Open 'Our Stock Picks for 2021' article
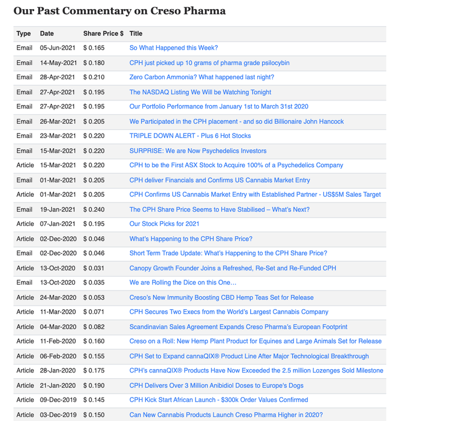This screenshot has height=421, width=456. pyautogui.click(x=164, y=224)
